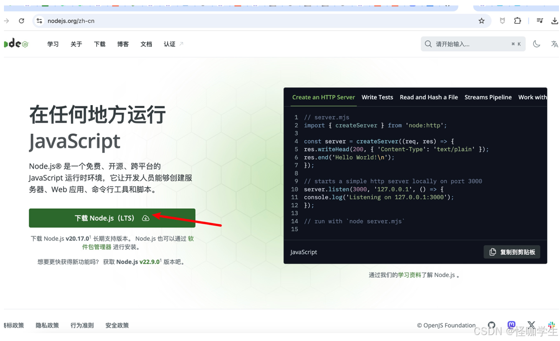Open the GitHub icon in footer
The width and height of the screenshot is (560, 341).
[492, 325]
